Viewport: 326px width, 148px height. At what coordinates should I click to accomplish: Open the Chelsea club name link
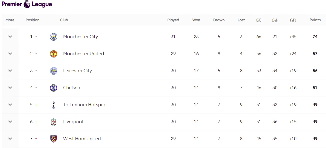72,88
